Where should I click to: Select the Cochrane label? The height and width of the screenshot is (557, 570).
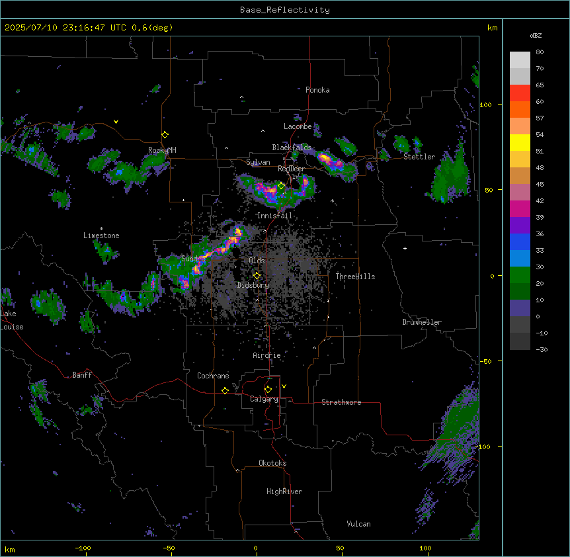point(213,376)
